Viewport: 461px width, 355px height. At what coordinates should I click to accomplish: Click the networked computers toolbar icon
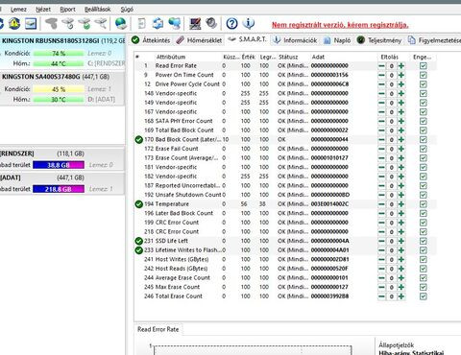click(x=175, y=24)
